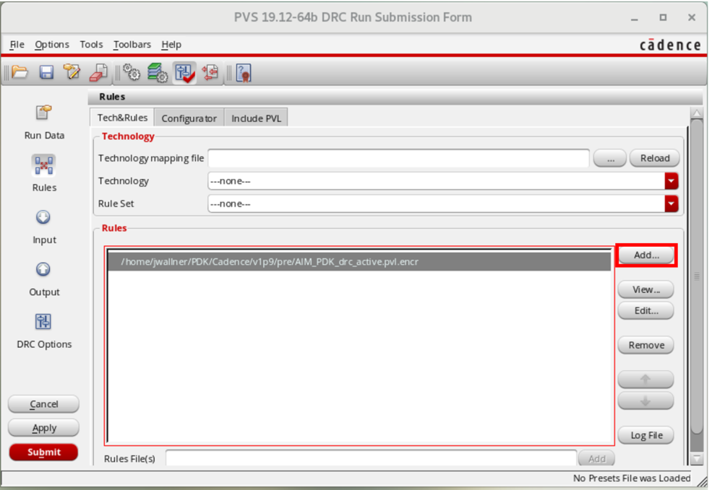Expand the Technology dropdown
This screenshot has height=490, width=712.
[671, 181]
